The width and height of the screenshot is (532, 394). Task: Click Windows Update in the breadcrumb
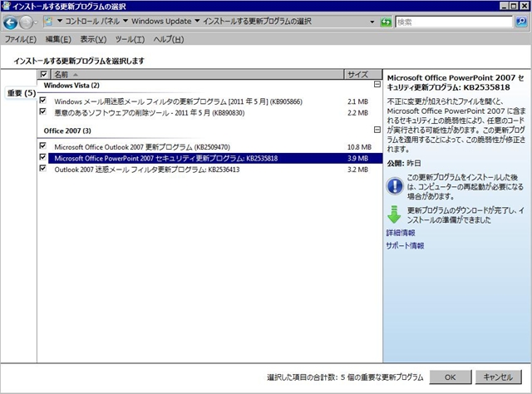click(x=161, y=21)
